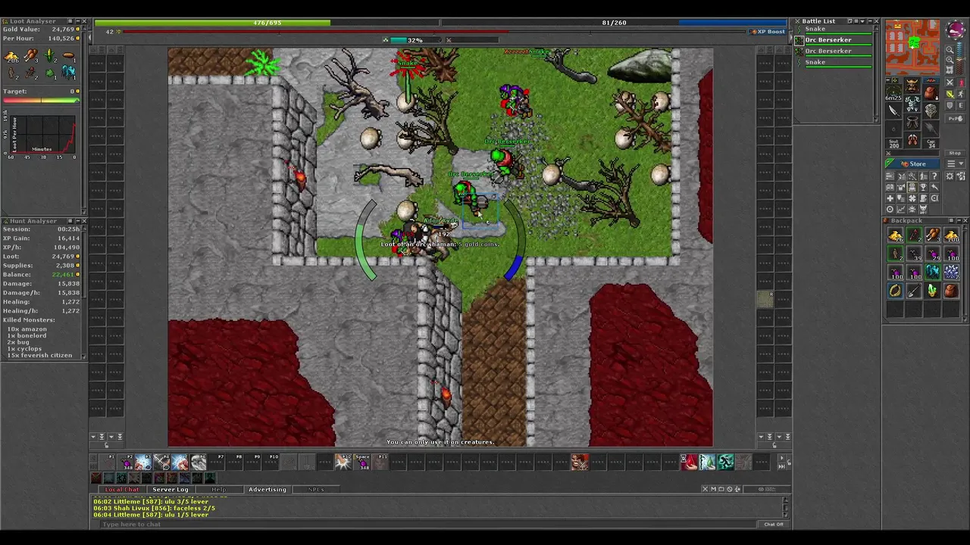Adjust the loot Target slider

pyautogui.click(x=42, y=100)
